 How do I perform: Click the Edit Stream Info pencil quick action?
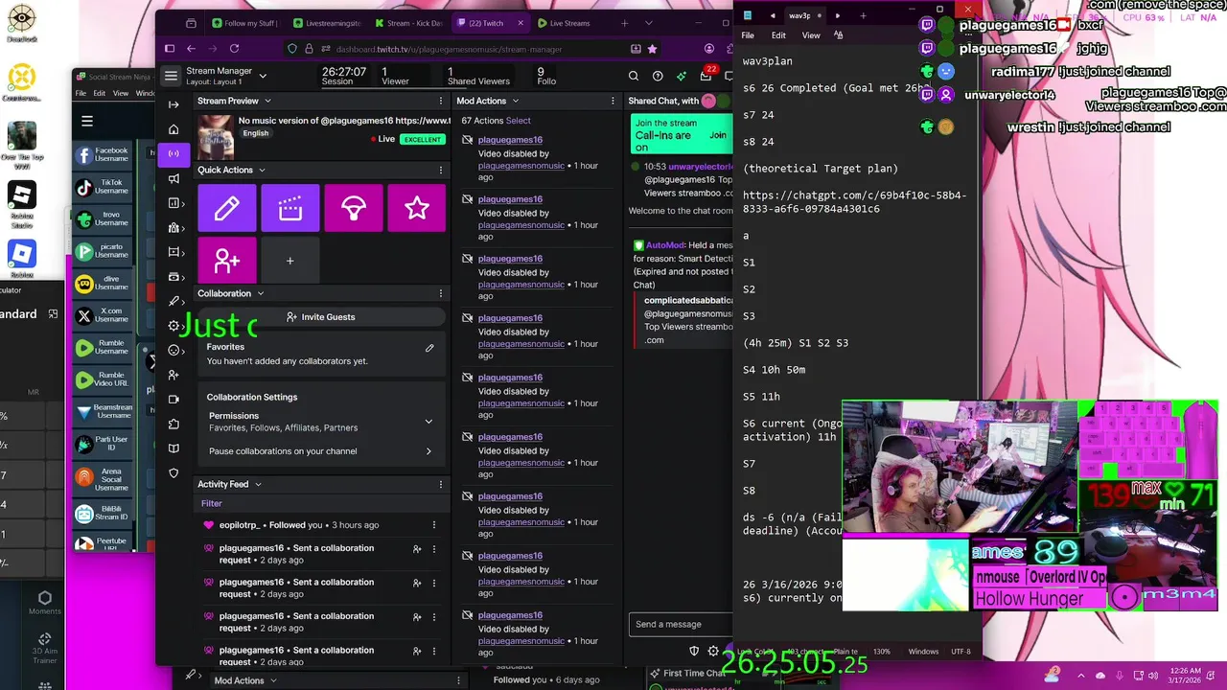(227, 208)
